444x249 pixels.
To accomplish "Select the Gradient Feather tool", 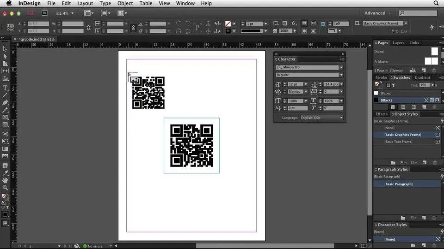I will pos(5,156).
